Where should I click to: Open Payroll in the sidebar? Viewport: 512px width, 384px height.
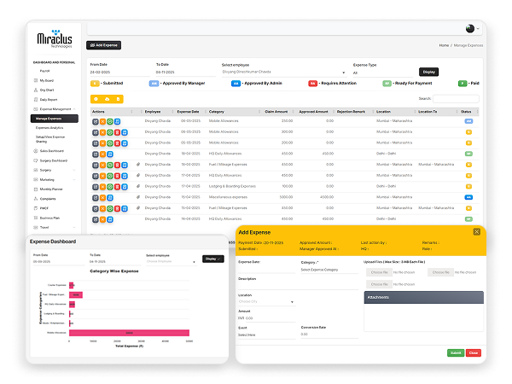pos(45,71)
